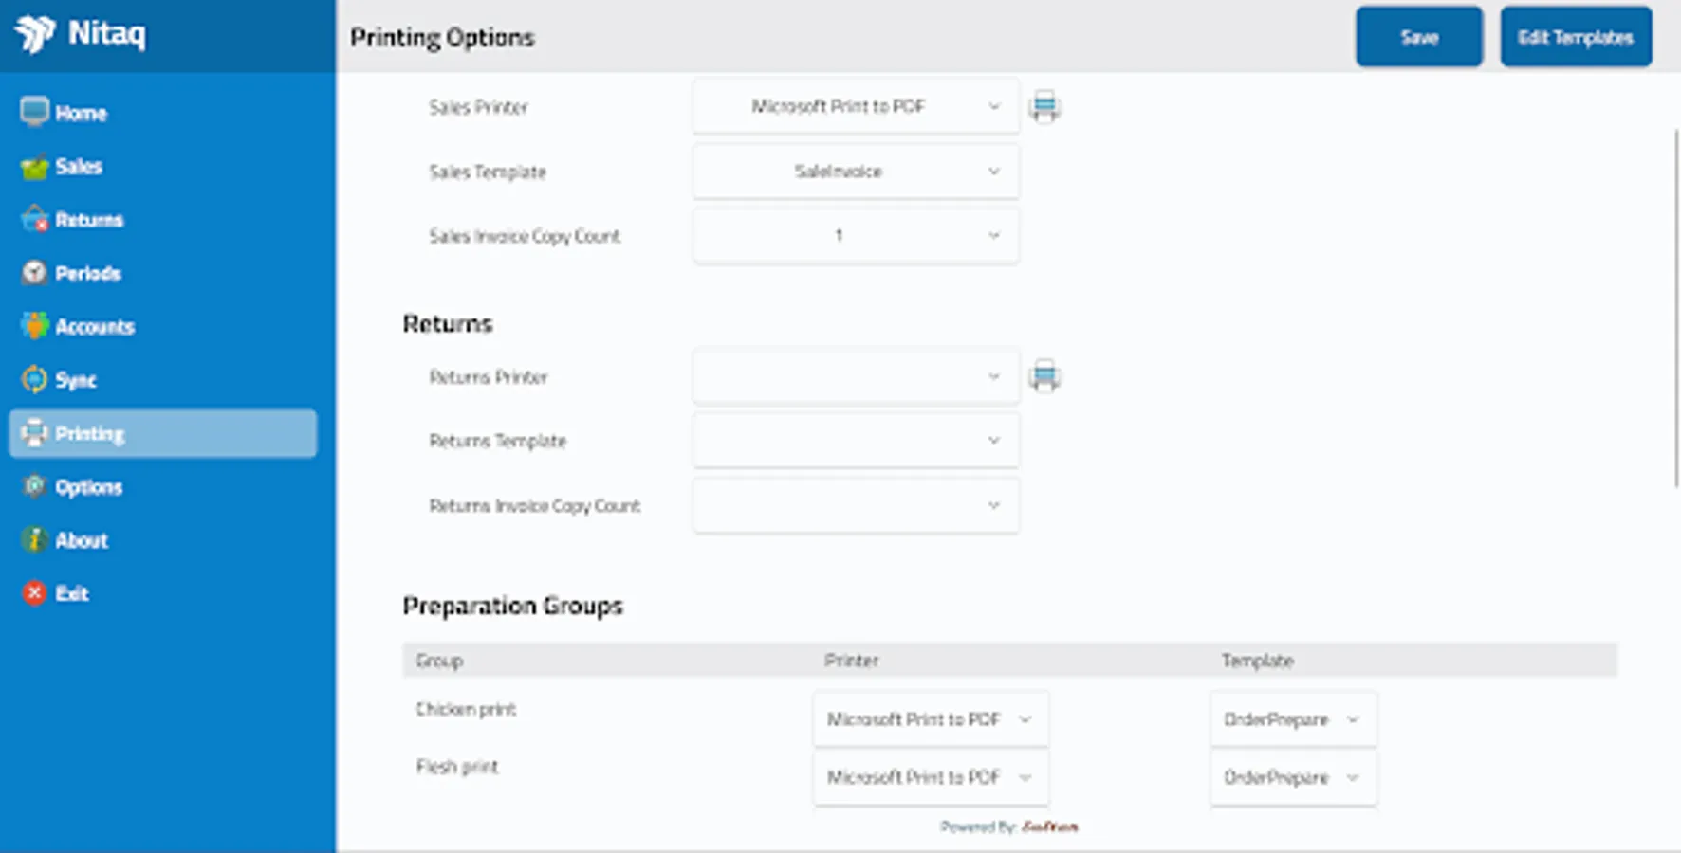Switch to the Printing section

point(90,433)
